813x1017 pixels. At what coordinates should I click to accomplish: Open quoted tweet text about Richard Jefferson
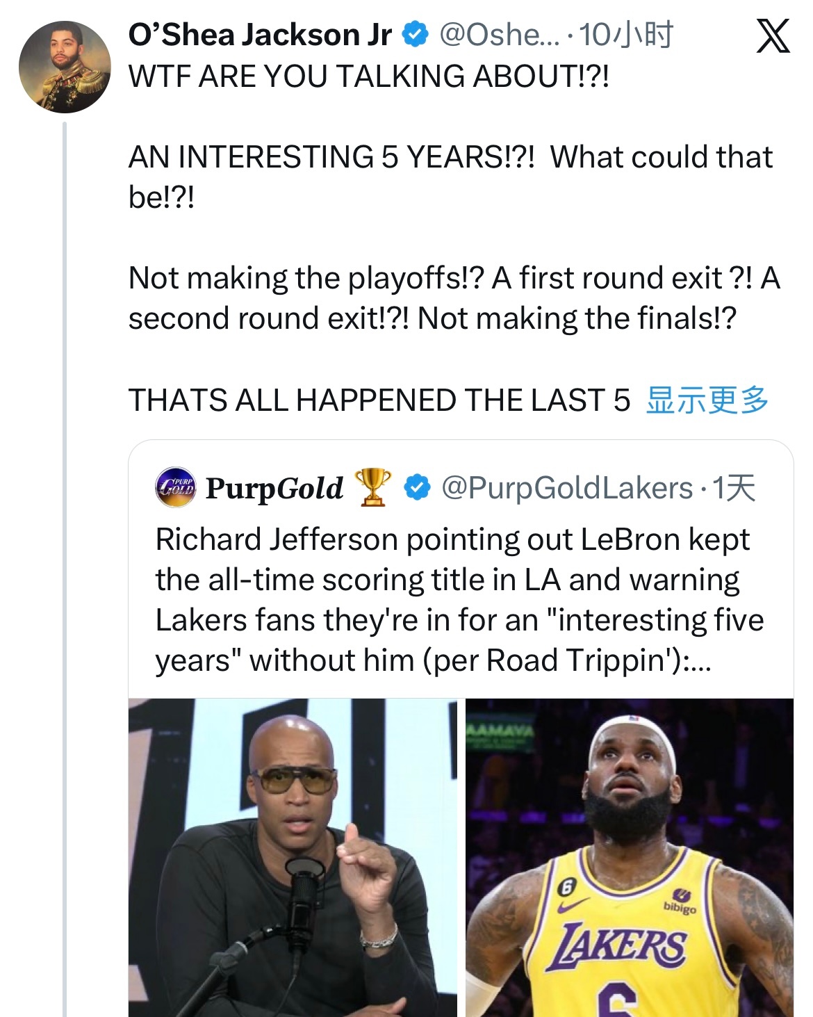click(459, 600)
